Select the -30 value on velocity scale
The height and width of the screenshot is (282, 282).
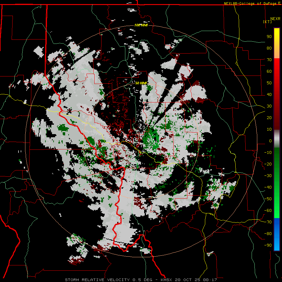(x=268, y=176)
